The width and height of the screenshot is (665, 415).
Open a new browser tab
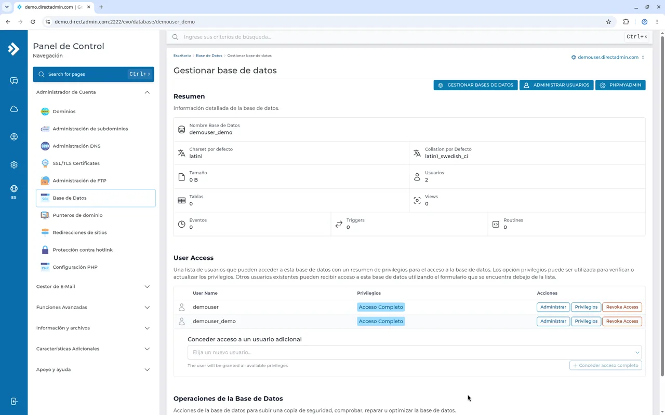click(x=101, y=7)
